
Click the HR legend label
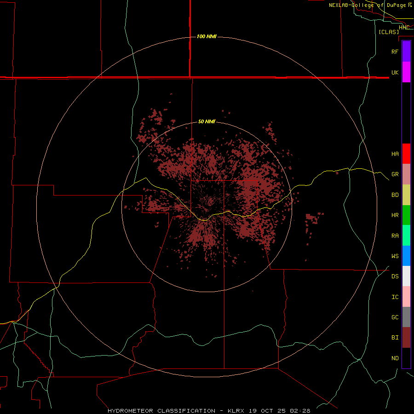(395, 215)
